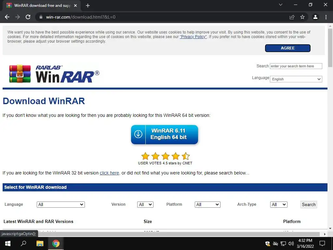Expand the Platform dropdown

pos(207,204)
